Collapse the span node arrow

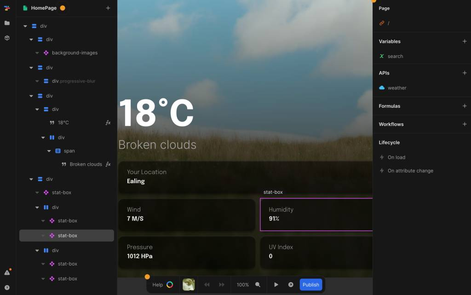49,151
